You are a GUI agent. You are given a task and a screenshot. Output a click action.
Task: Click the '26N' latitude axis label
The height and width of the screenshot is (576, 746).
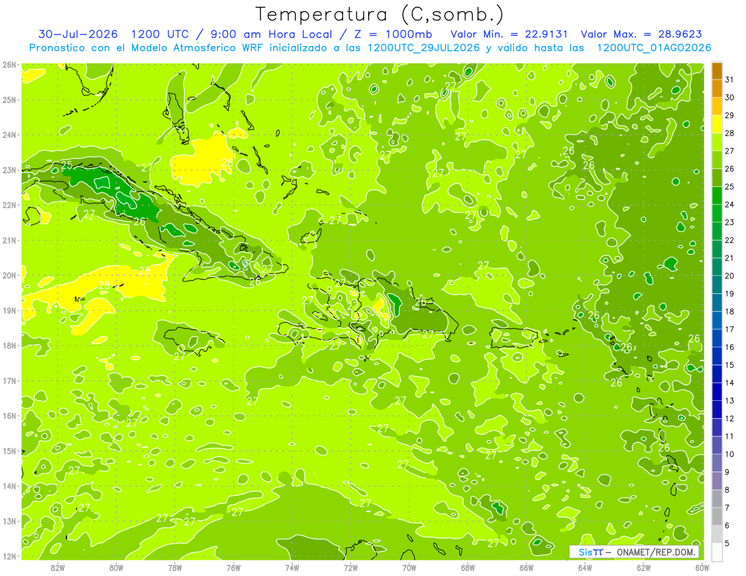[9, 65]
